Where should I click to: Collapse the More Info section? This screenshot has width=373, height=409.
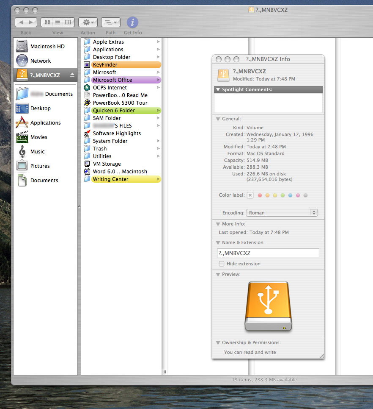(218, 224)
